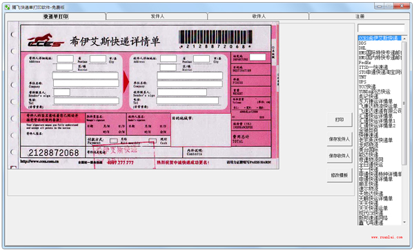This screenshot has height=251, width=414.
Task: Select UPS in the courier list
Action: coord(379,82)
